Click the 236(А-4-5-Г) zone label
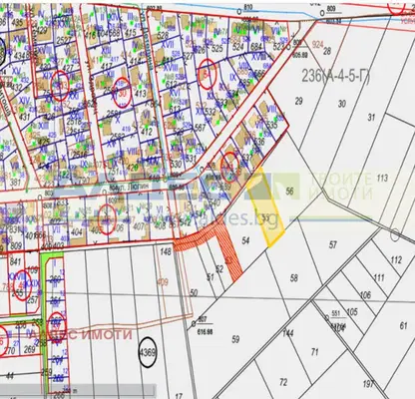Viewport: 415px width, 399px height. click(335, 76)
